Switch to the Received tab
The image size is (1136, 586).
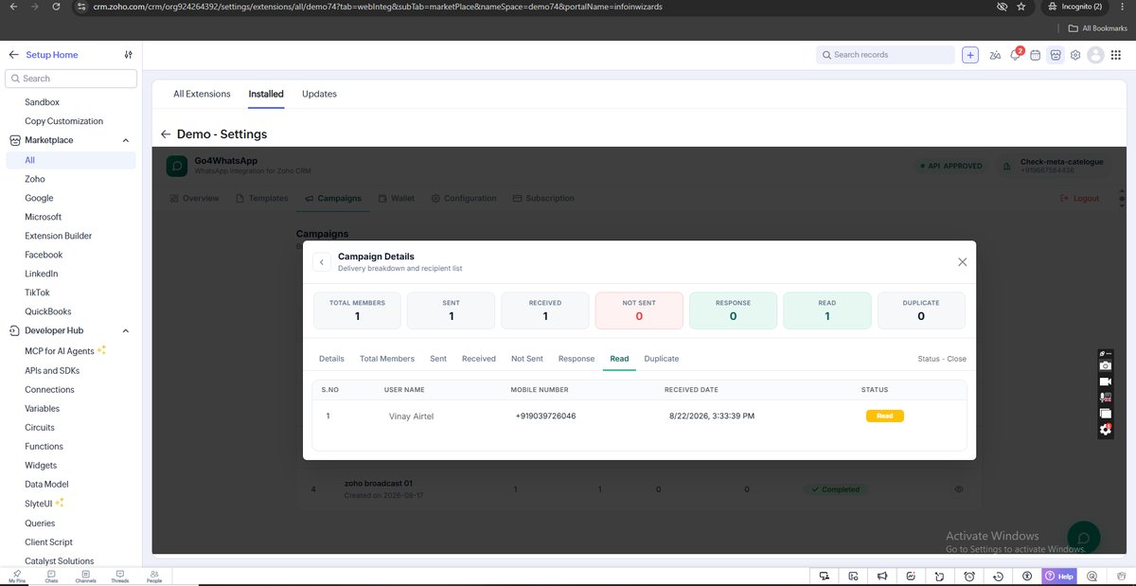(479, 359)
